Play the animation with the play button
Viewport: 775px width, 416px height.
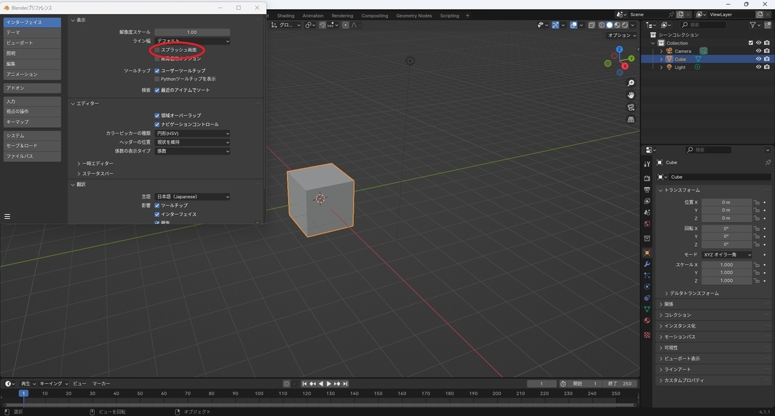coord(329,384)
